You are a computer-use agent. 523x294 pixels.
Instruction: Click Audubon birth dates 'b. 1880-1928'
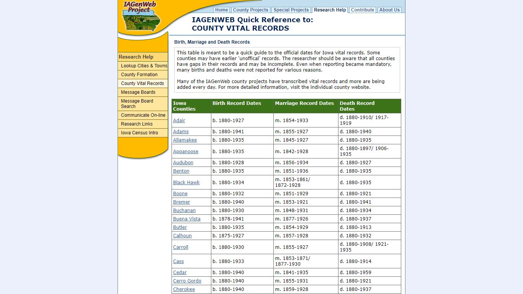tap(228, 162)
